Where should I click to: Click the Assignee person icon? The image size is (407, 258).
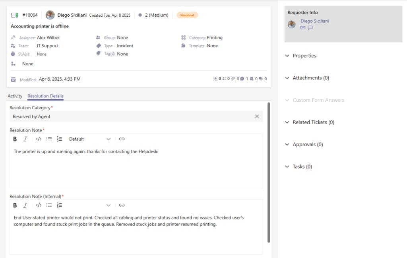[x=13, y=38]
